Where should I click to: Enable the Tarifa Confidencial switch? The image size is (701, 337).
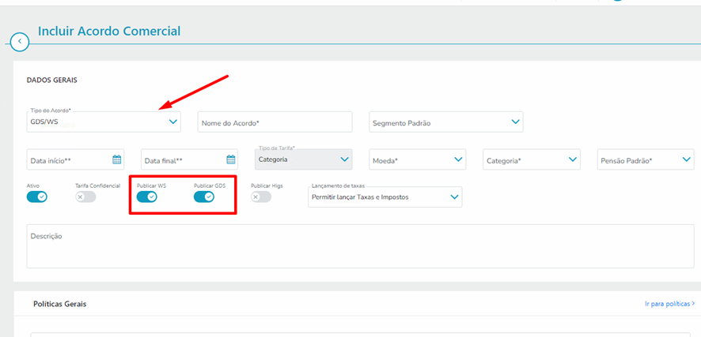pos(85,197)
